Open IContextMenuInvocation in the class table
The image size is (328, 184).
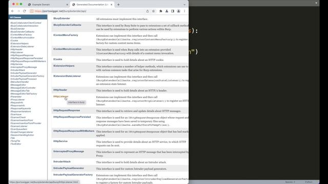(67, 49)
